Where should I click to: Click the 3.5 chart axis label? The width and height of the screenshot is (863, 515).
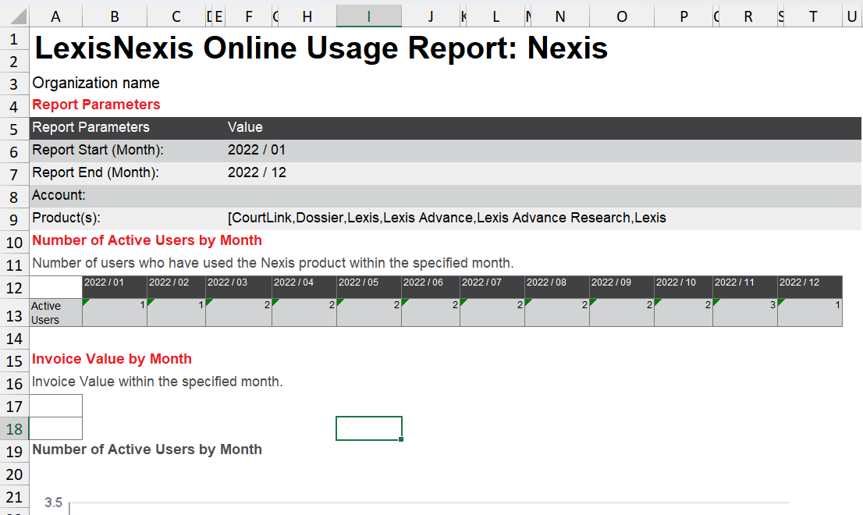point(53,503)
